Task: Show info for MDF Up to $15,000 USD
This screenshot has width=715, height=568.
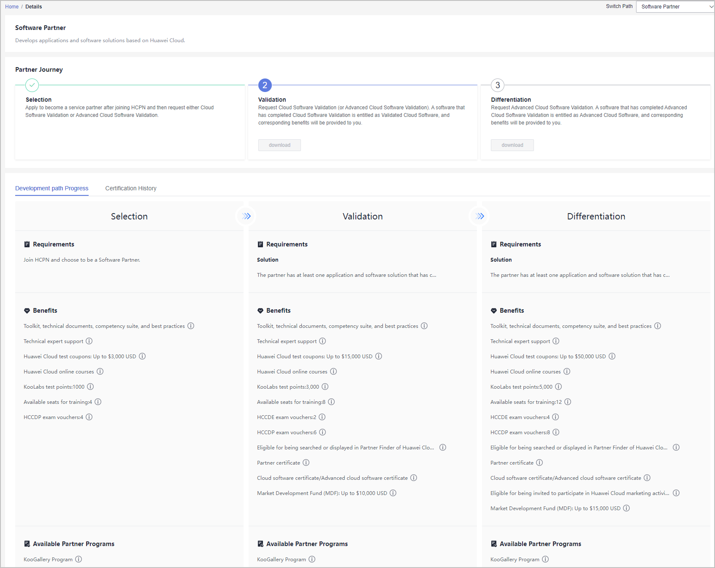Action: [x=626, y=508]
